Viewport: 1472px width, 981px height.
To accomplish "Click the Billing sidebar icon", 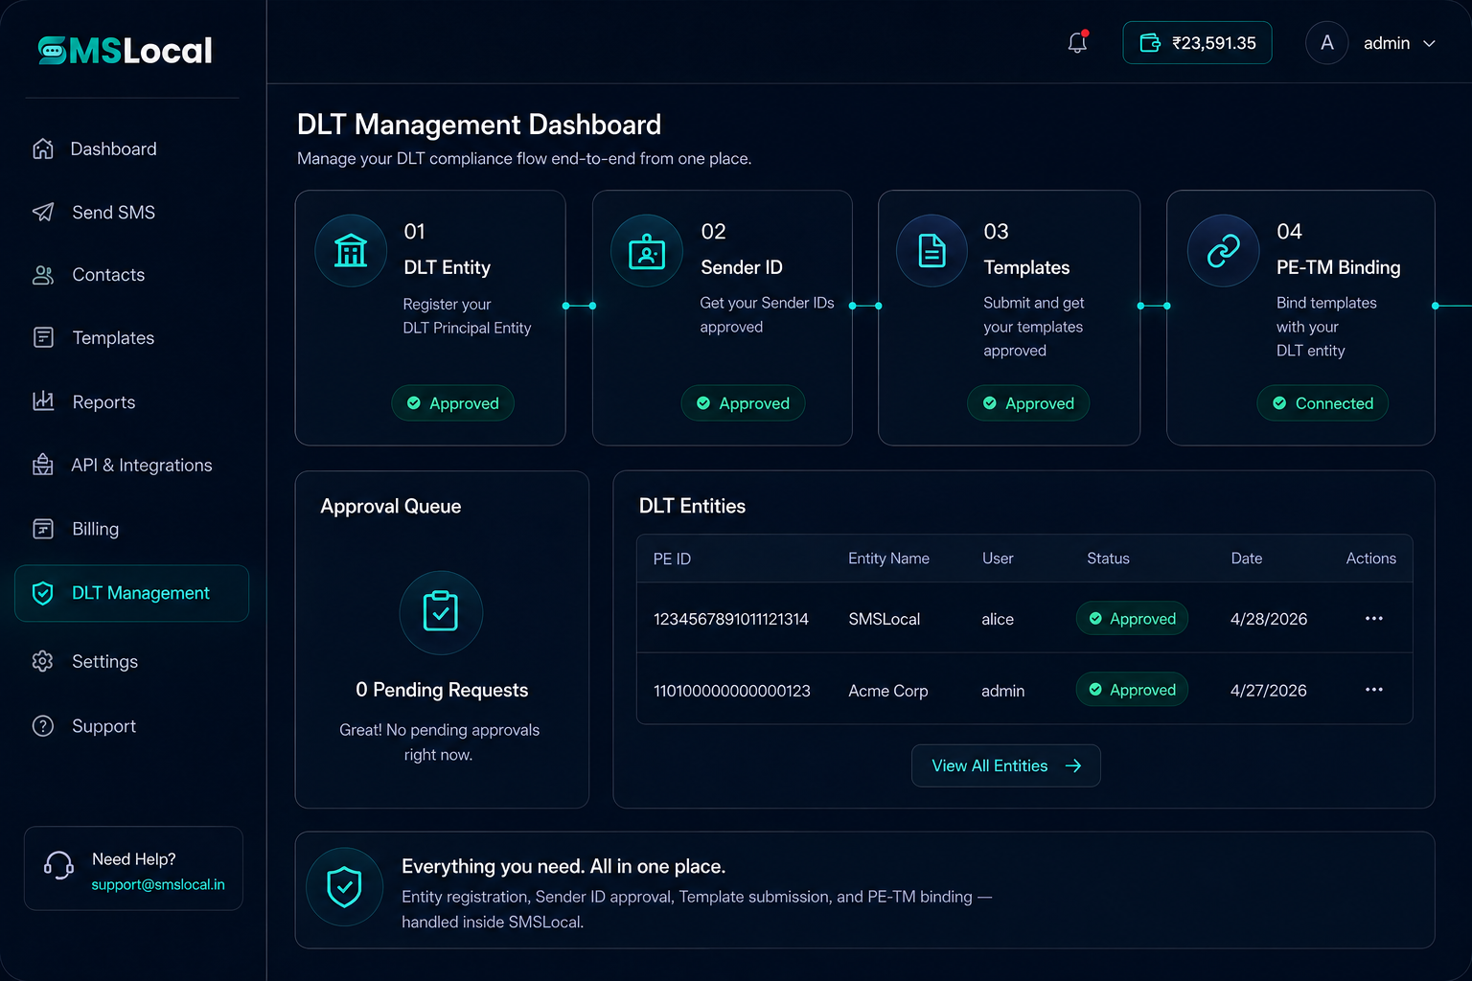I will click(x=43, y=529).
